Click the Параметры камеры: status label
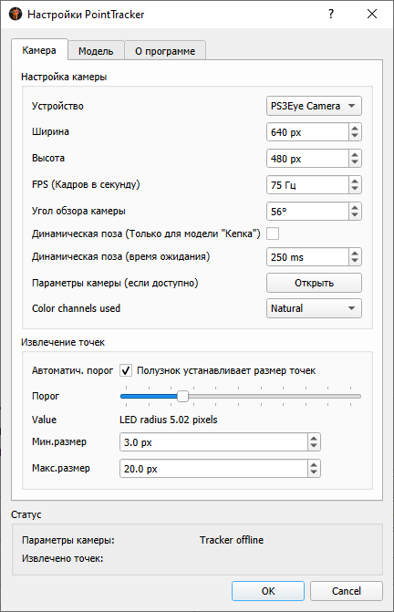This screenshot has height=612, width=394. (68, 540)
